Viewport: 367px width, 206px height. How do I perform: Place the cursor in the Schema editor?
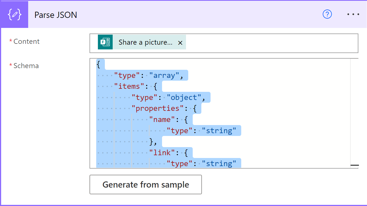pos(251,112)
